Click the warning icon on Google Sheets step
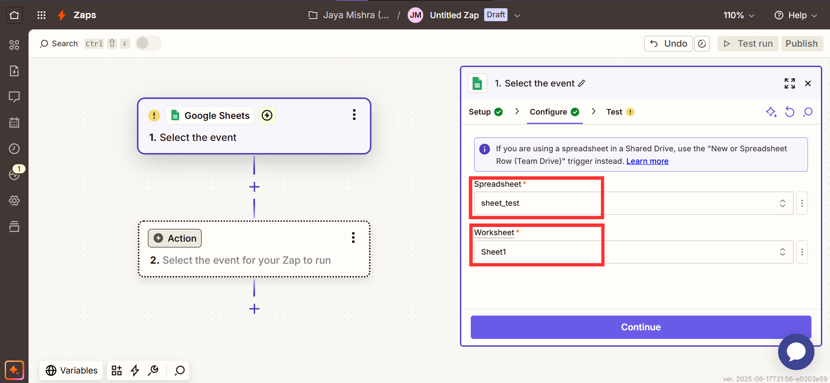Viewport: 830px width, 383px height. click(154, 115)
